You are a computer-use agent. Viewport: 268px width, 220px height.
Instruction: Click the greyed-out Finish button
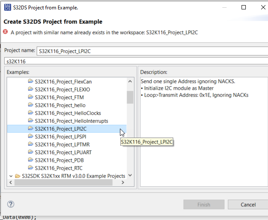204,205
